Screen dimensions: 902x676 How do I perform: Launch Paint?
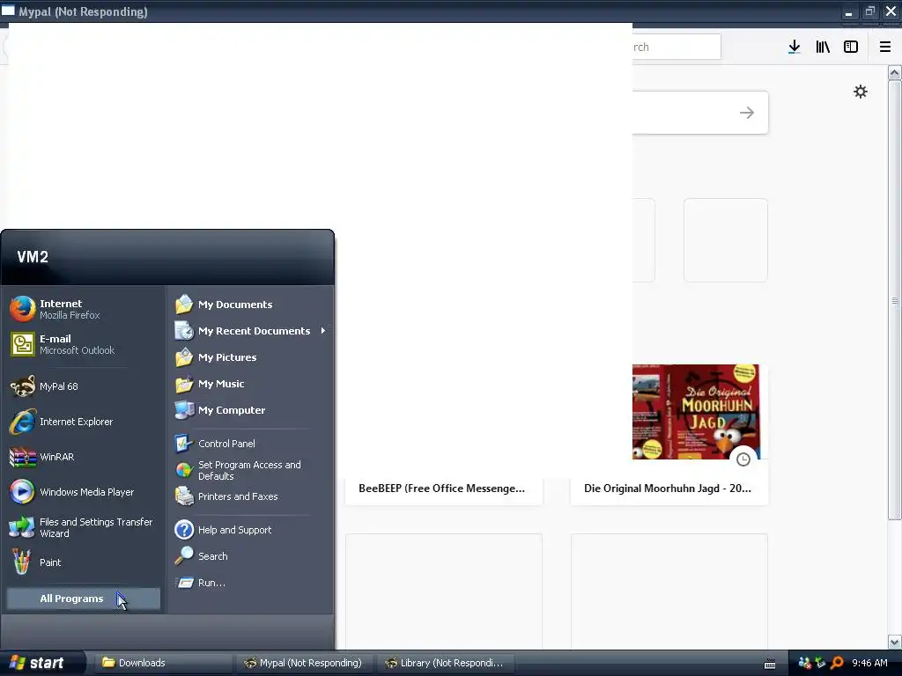[84, 562]
